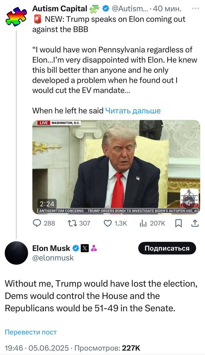Click Перевести пост translate link
The height and width of the screenshot is (355, 205).
[31, 332]
